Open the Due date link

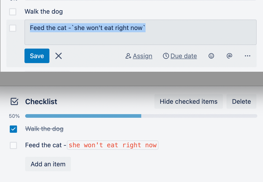[x=184, y=56]
